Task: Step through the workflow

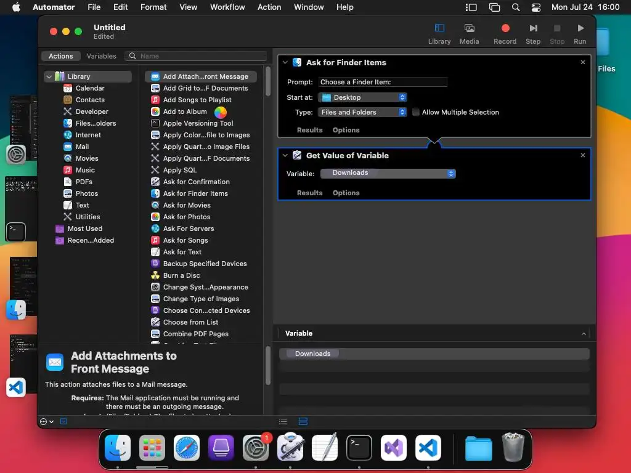Action: tap(533, 34)
